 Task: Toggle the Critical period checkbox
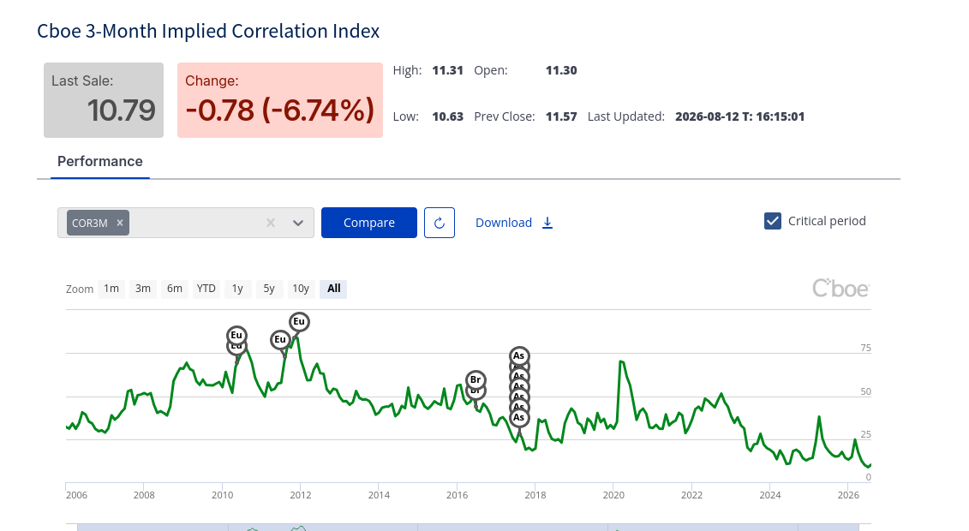pos(773,221)
